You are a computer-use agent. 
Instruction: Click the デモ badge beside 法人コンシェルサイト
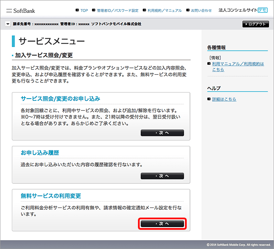click(x=263, y=10)
